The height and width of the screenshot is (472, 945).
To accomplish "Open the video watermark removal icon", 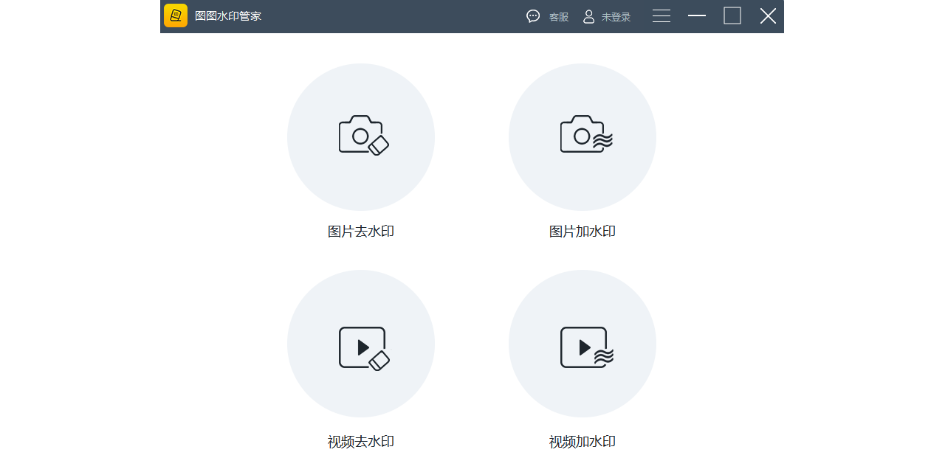I will pos(361,344).
